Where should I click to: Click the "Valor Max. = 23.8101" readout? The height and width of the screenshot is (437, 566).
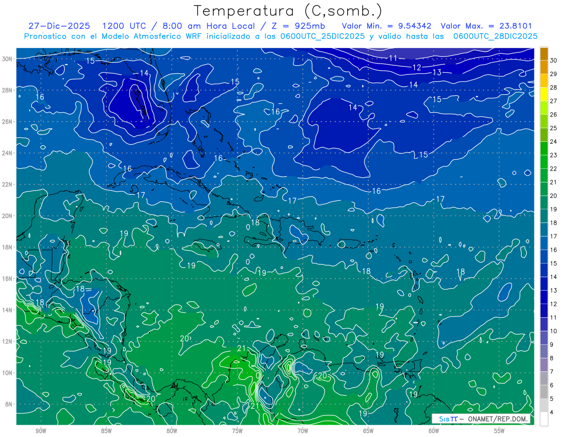point(486,26)
